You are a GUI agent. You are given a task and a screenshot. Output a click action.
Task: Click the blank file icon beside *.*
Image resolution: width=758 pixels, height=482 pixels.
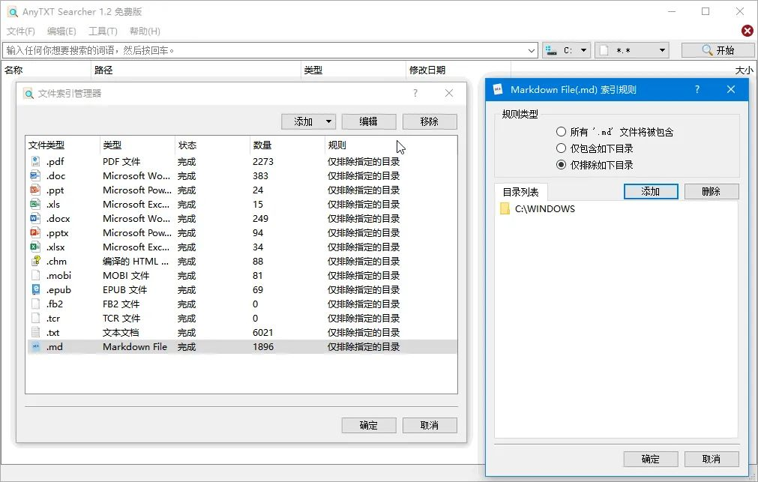click(x=604, y=50)
